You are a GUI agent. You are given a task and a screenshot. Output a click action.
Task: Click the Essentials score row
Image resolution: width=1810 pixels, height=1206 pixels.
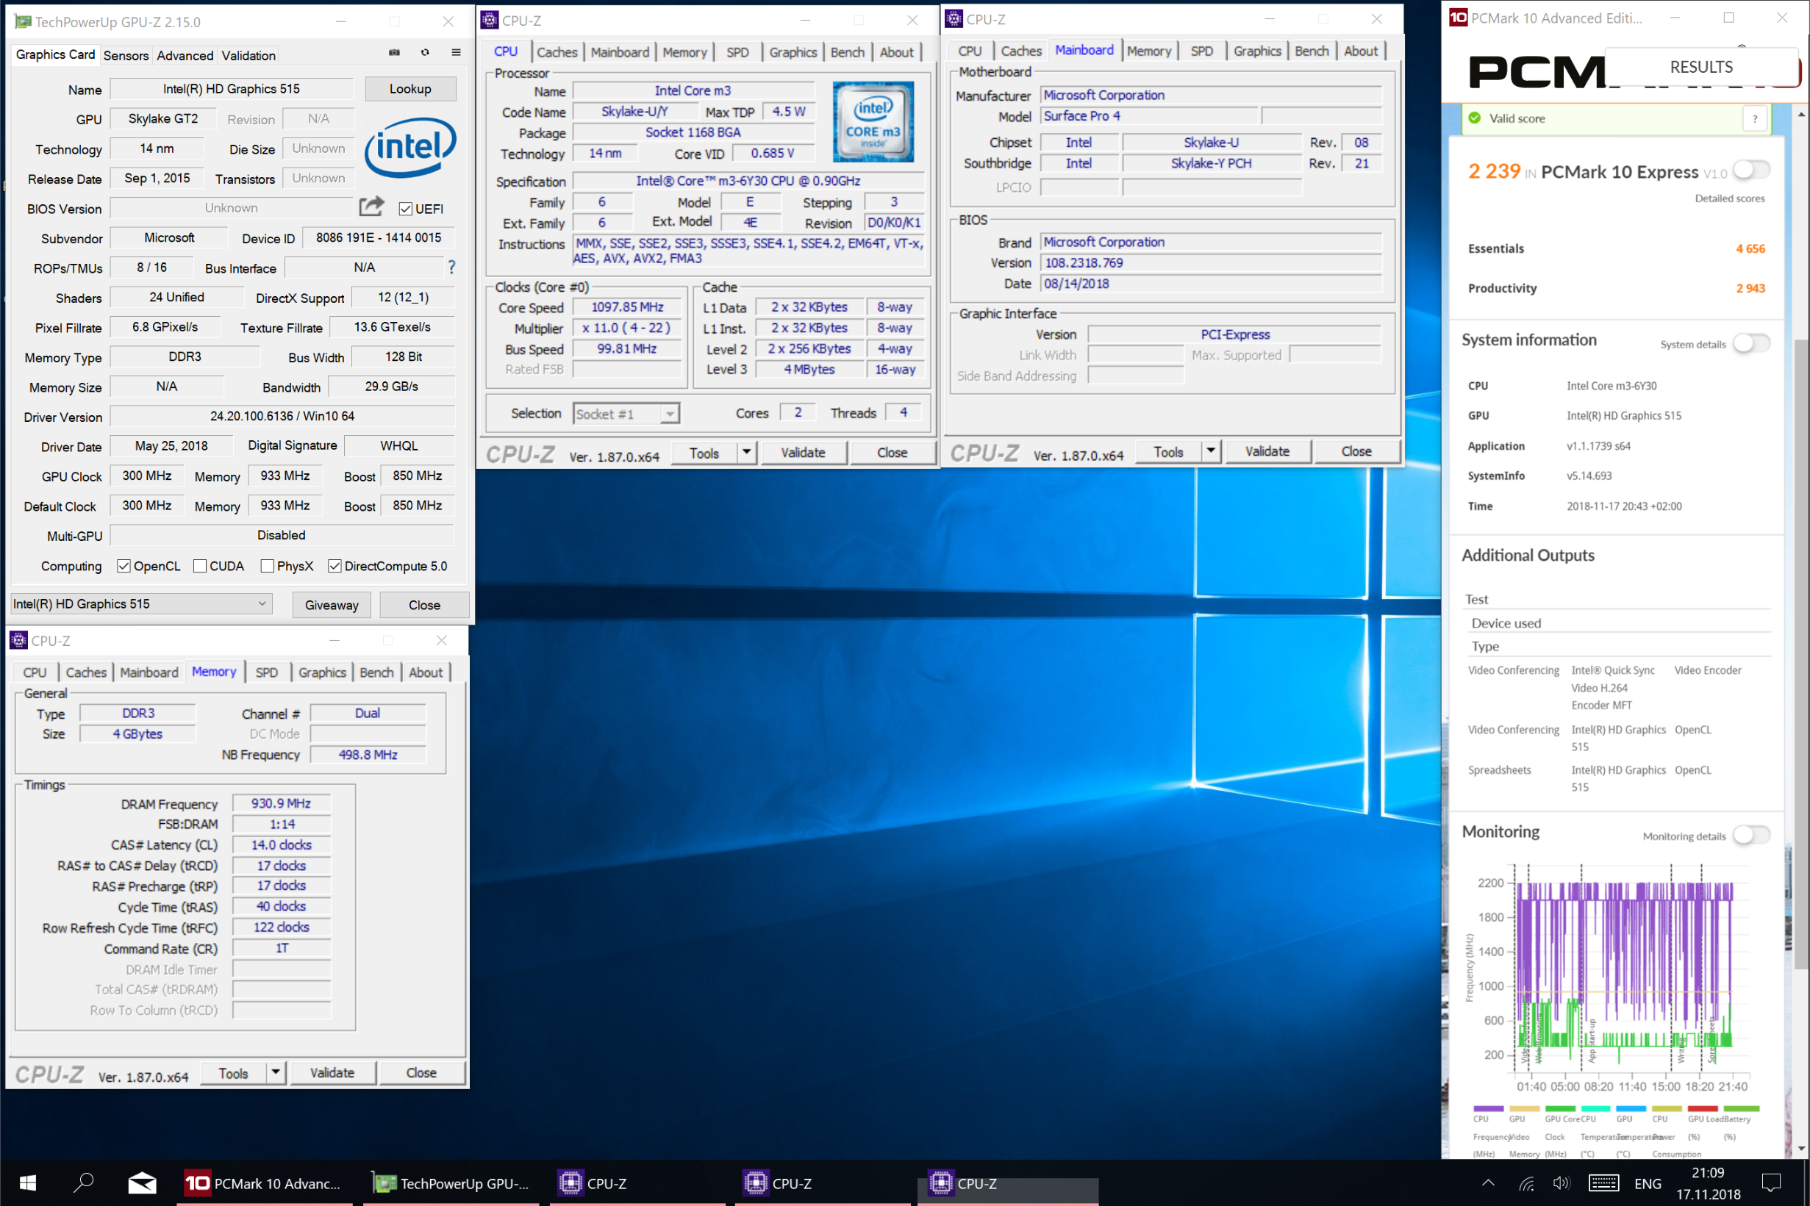tap(1616, 248)
